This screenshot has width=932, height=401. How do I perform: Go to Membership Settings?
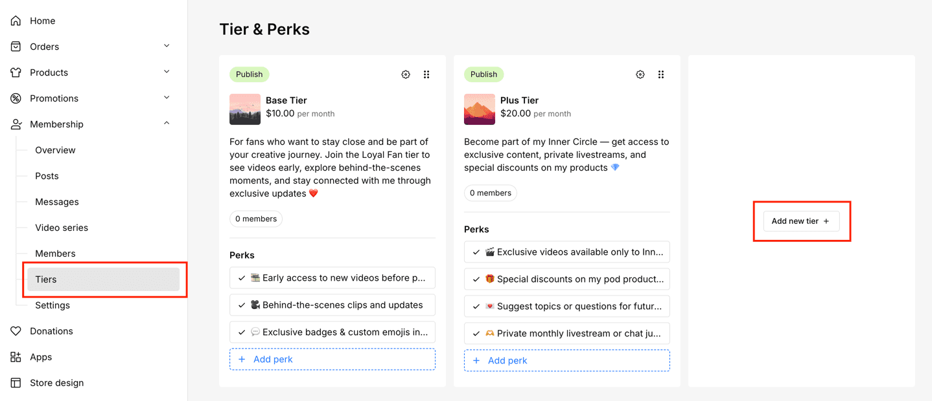click(52, 305)
